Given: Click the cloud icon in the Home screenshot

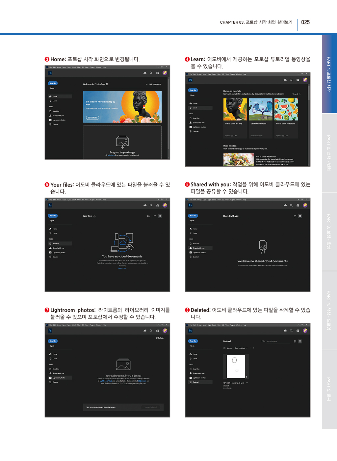Looking at the screenshot, I should 145,73.
